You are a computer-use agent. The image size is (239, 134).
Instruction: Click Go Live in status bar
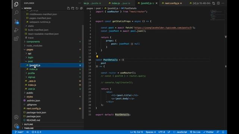[x=195, y=132]
